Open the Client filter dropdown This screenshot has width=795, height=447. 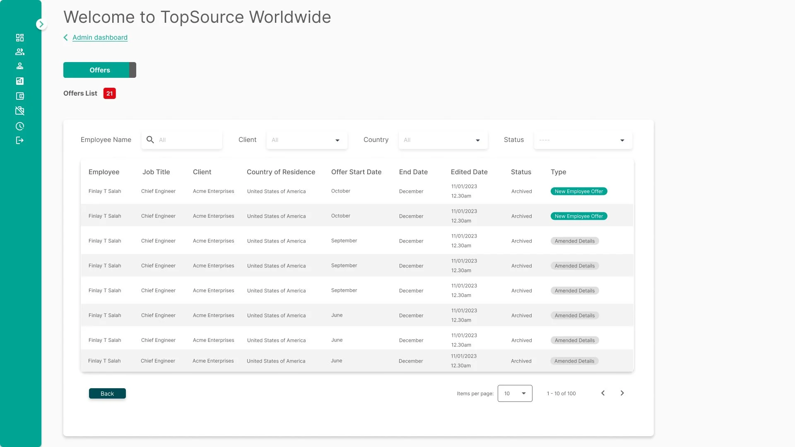click(306, 140)
